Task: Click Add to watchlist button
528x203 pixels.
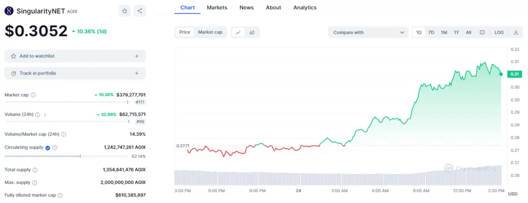Action: coord(75,56)
